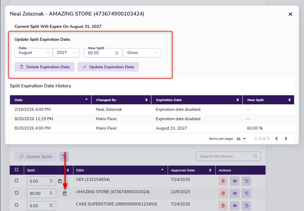
Task: Go to previous history page
Action: pos(276,139)
